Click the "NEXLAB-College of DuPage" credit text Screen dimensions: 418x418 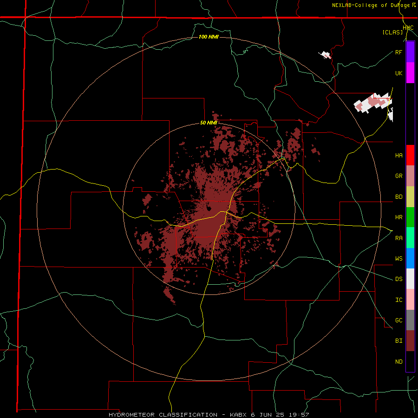coord(371,5)
